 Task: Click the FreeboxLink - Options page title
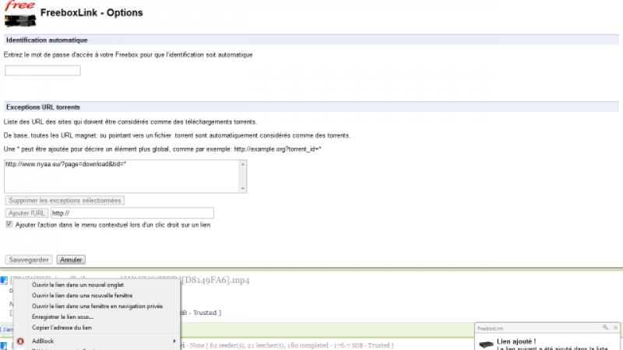coord(91,12)
